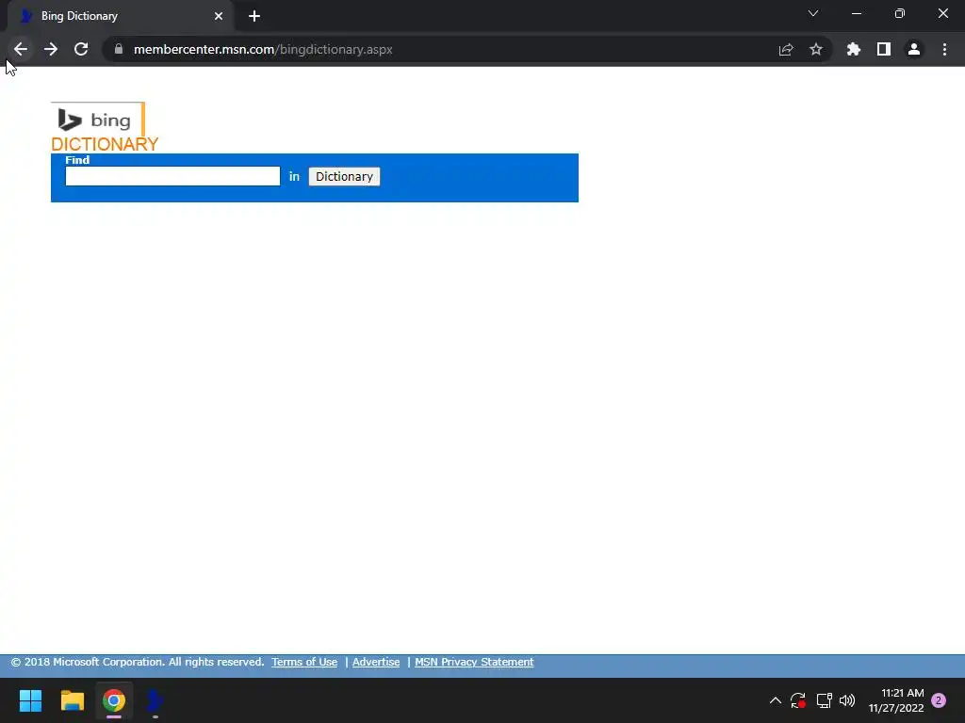Click the Bing logo image
This screenshot has width=965, height=723.
[98, 120]
